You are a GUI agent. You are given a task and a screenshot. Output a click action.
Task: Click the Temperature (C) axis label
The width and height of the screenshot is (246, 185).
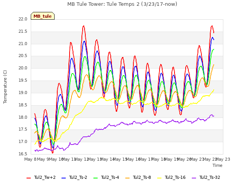tap(5, 87)
